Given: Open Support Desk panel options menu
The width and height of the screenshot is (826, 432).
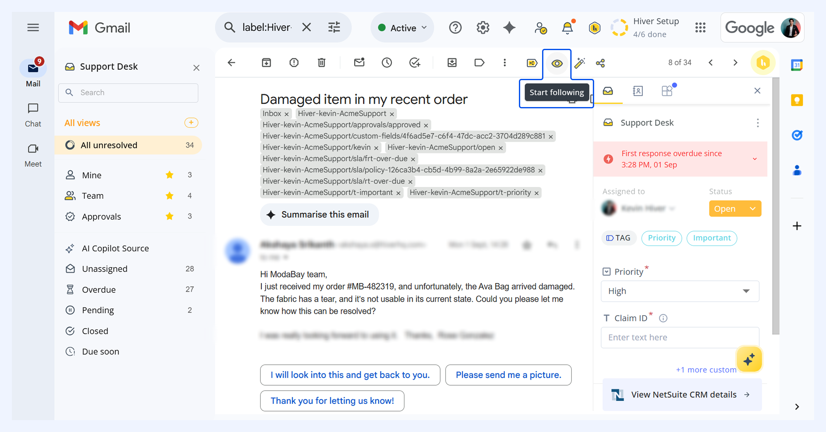Looking at the screenshot, I should coord(758,123).
